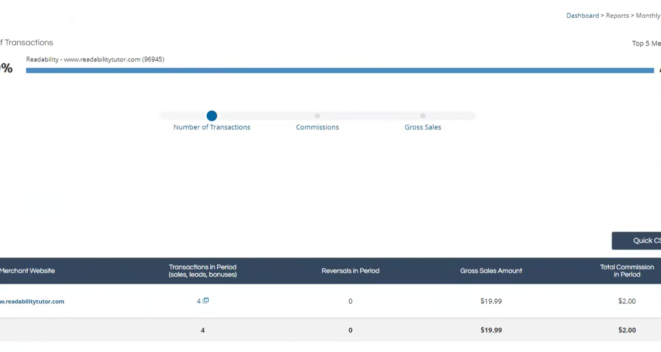Click the bold total $2.00 value
This screenshot has height=352, width=661.
pyautogui.click(x=627, y=330)
